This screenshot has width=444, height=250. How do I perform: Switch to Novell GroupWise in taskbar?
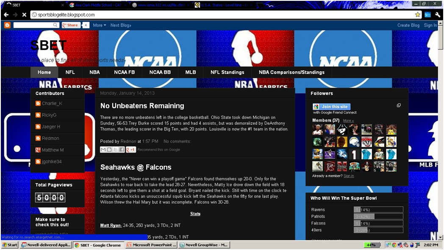(x=204, y=245)
